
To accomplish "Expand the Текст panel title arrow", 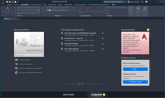I will (x=22, y=16).
